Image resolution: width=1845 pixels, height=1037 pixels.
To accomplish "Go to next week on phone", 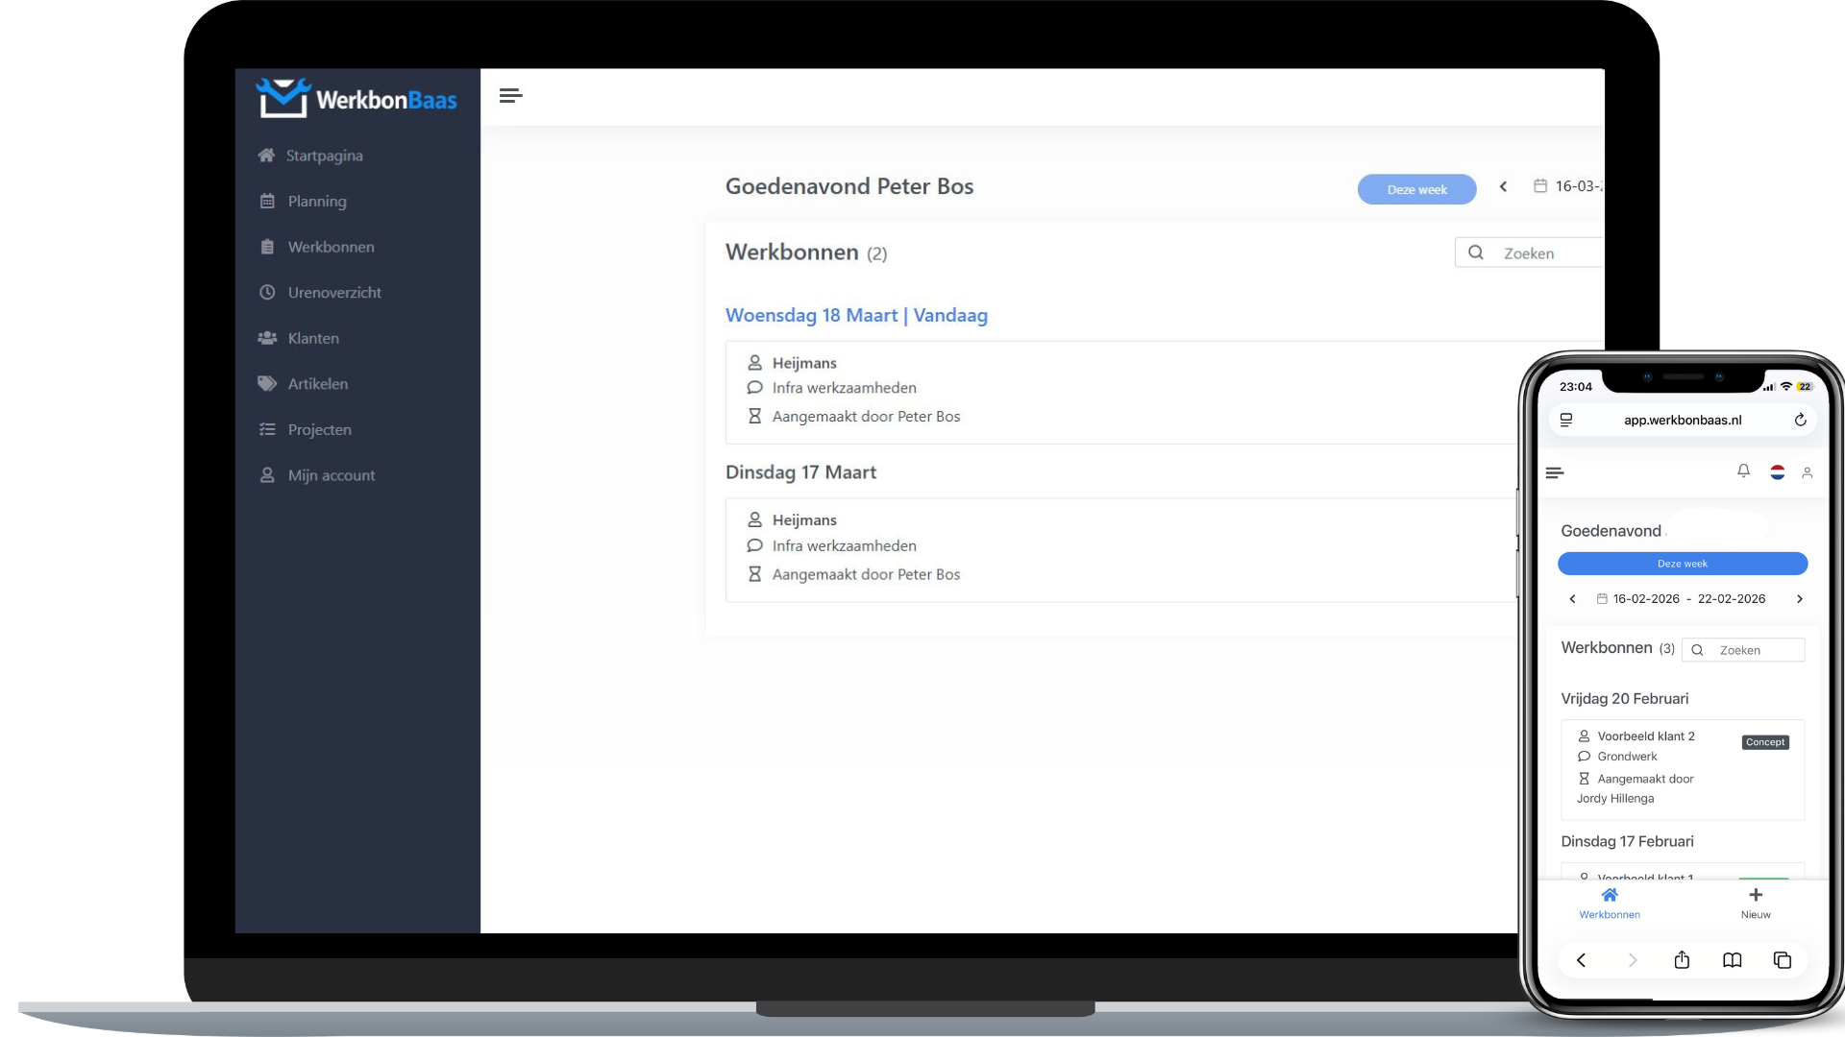I will point(1800,599).
